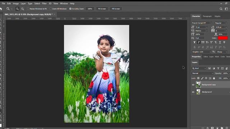Screen dimensions: 230x129
Task: Enable Zoom All Windows checkbox
Action: click(51, 9)
